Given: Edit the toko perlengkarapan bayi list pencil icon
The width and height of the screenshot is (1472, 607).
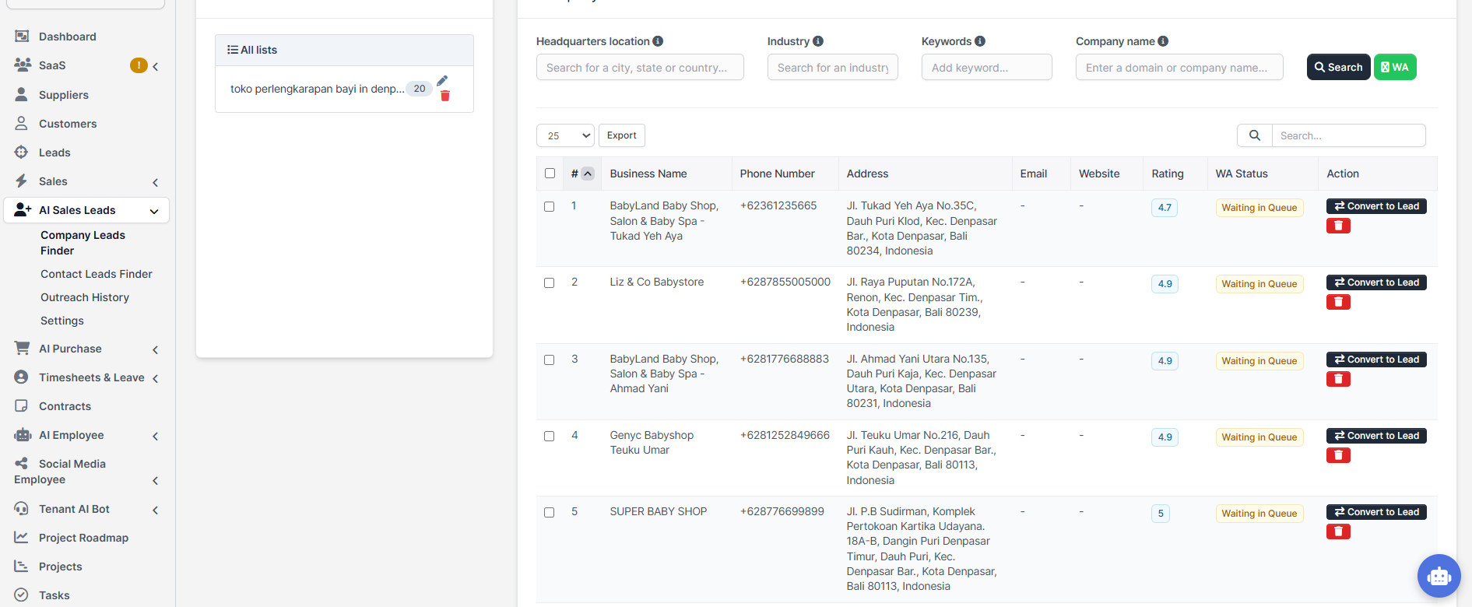Looking at the screenshot, I should [442, 81].
